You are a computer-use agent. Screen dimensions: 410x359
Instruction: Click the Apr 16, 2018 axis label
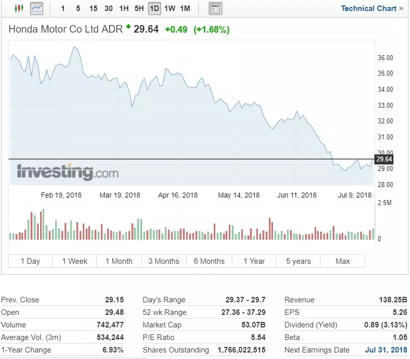[x=178, y=195]
